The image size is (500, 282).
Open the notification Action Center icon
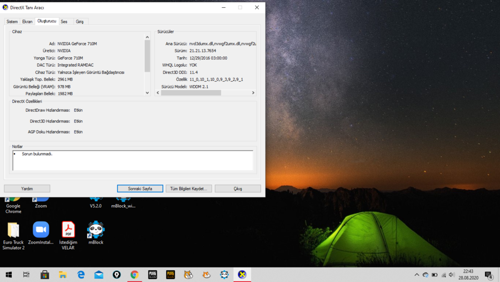[489, 275]
